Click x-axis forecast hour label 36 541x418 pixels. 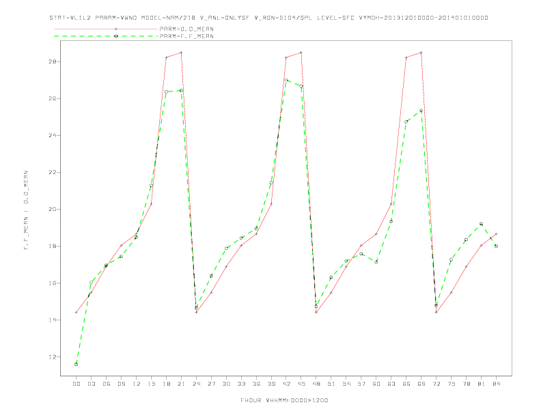[256, 384]
